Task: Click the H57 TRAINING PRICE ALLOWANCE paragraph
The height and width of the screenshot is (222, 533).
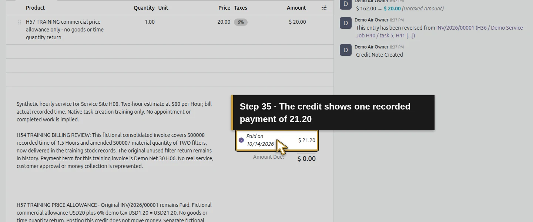Action: point(114,213)
